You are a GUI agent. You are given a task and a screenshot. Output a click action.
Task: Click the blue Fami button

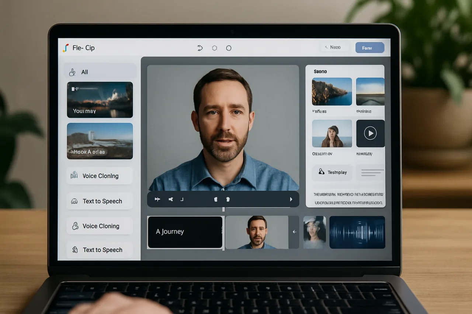click(x=370, y=48)
